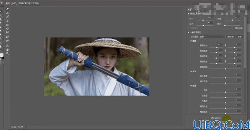Click the brush 压力 pressure slider
250x130 pixels.
205,25
